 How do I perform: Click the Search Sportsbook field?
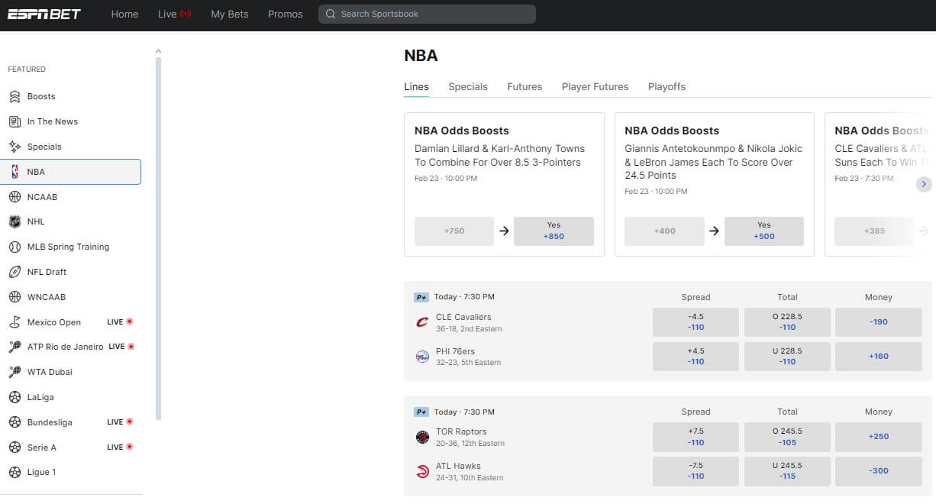[x=427, y=14]
